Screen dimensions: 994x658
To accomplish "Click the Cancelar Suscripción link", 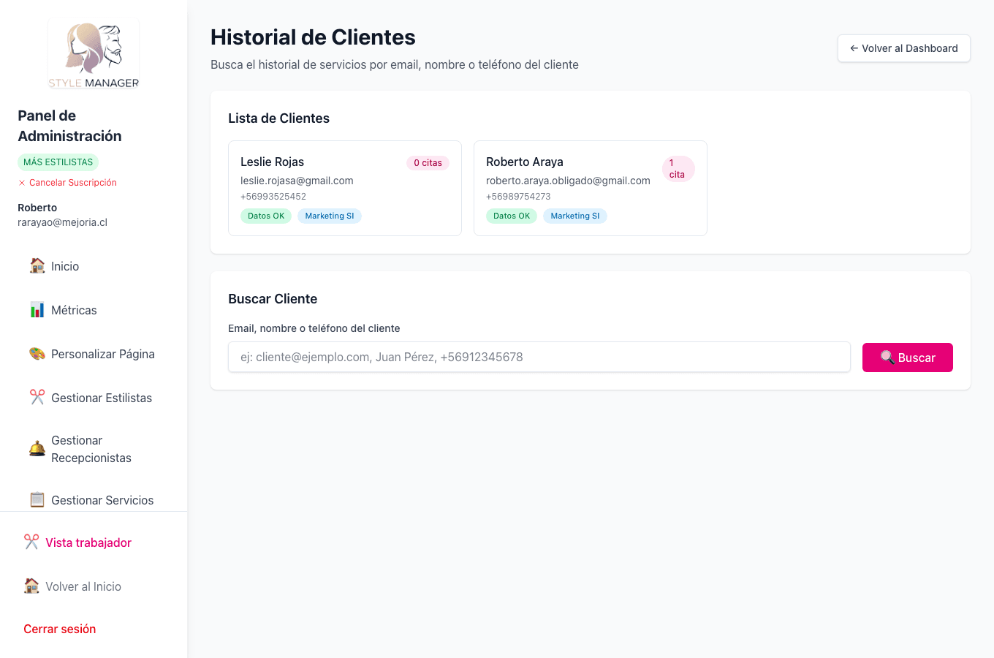I will tap(73, 183).
